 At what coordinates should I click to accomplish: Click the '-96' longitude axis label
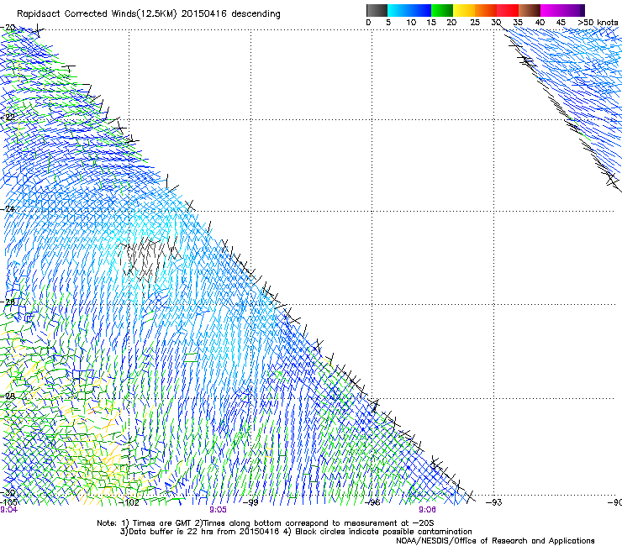point(372,502)
